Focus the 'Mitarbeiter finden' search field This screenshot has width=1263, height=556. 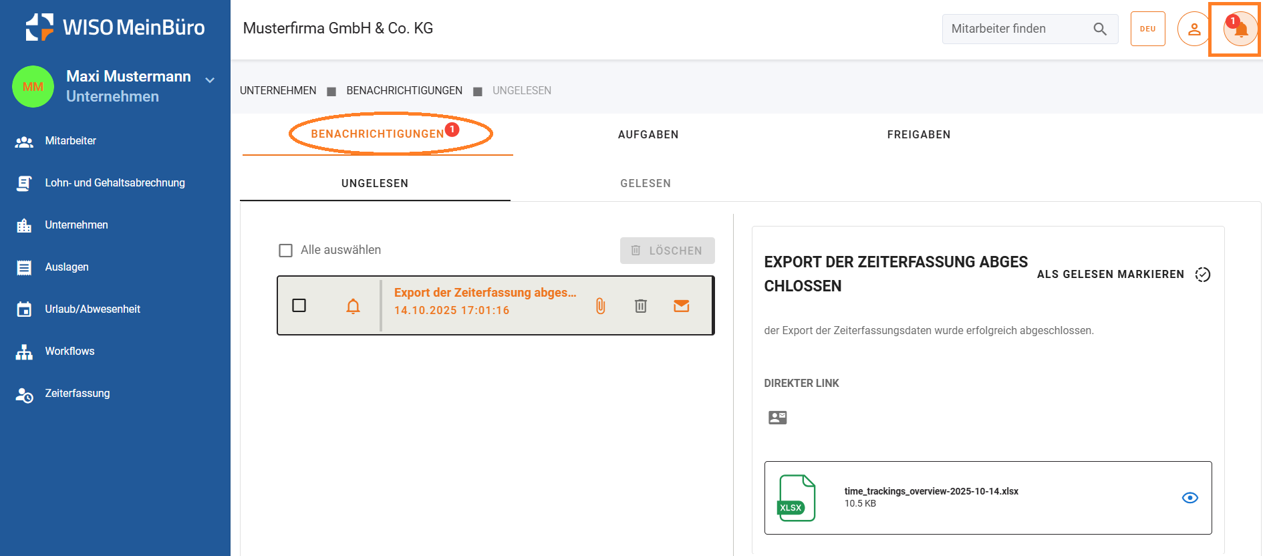pyautogui.click(x=1016, y=29)
